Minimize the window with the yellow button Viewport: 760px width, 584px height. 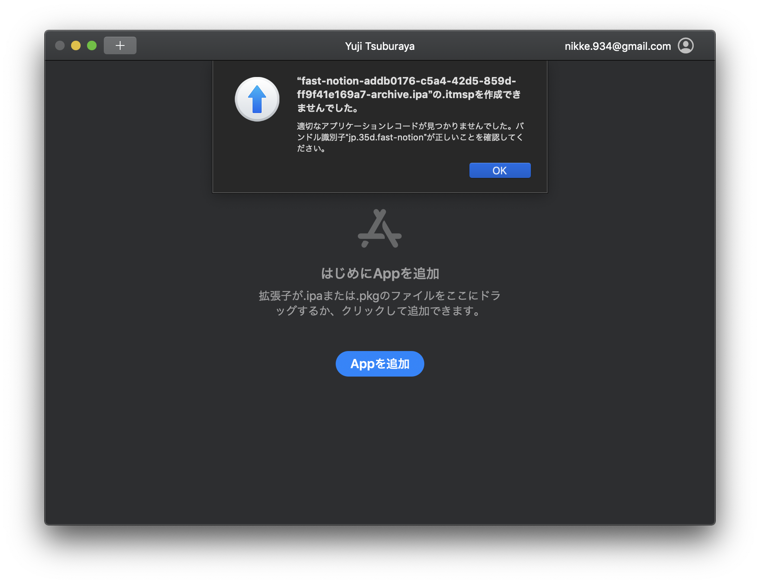76,45
